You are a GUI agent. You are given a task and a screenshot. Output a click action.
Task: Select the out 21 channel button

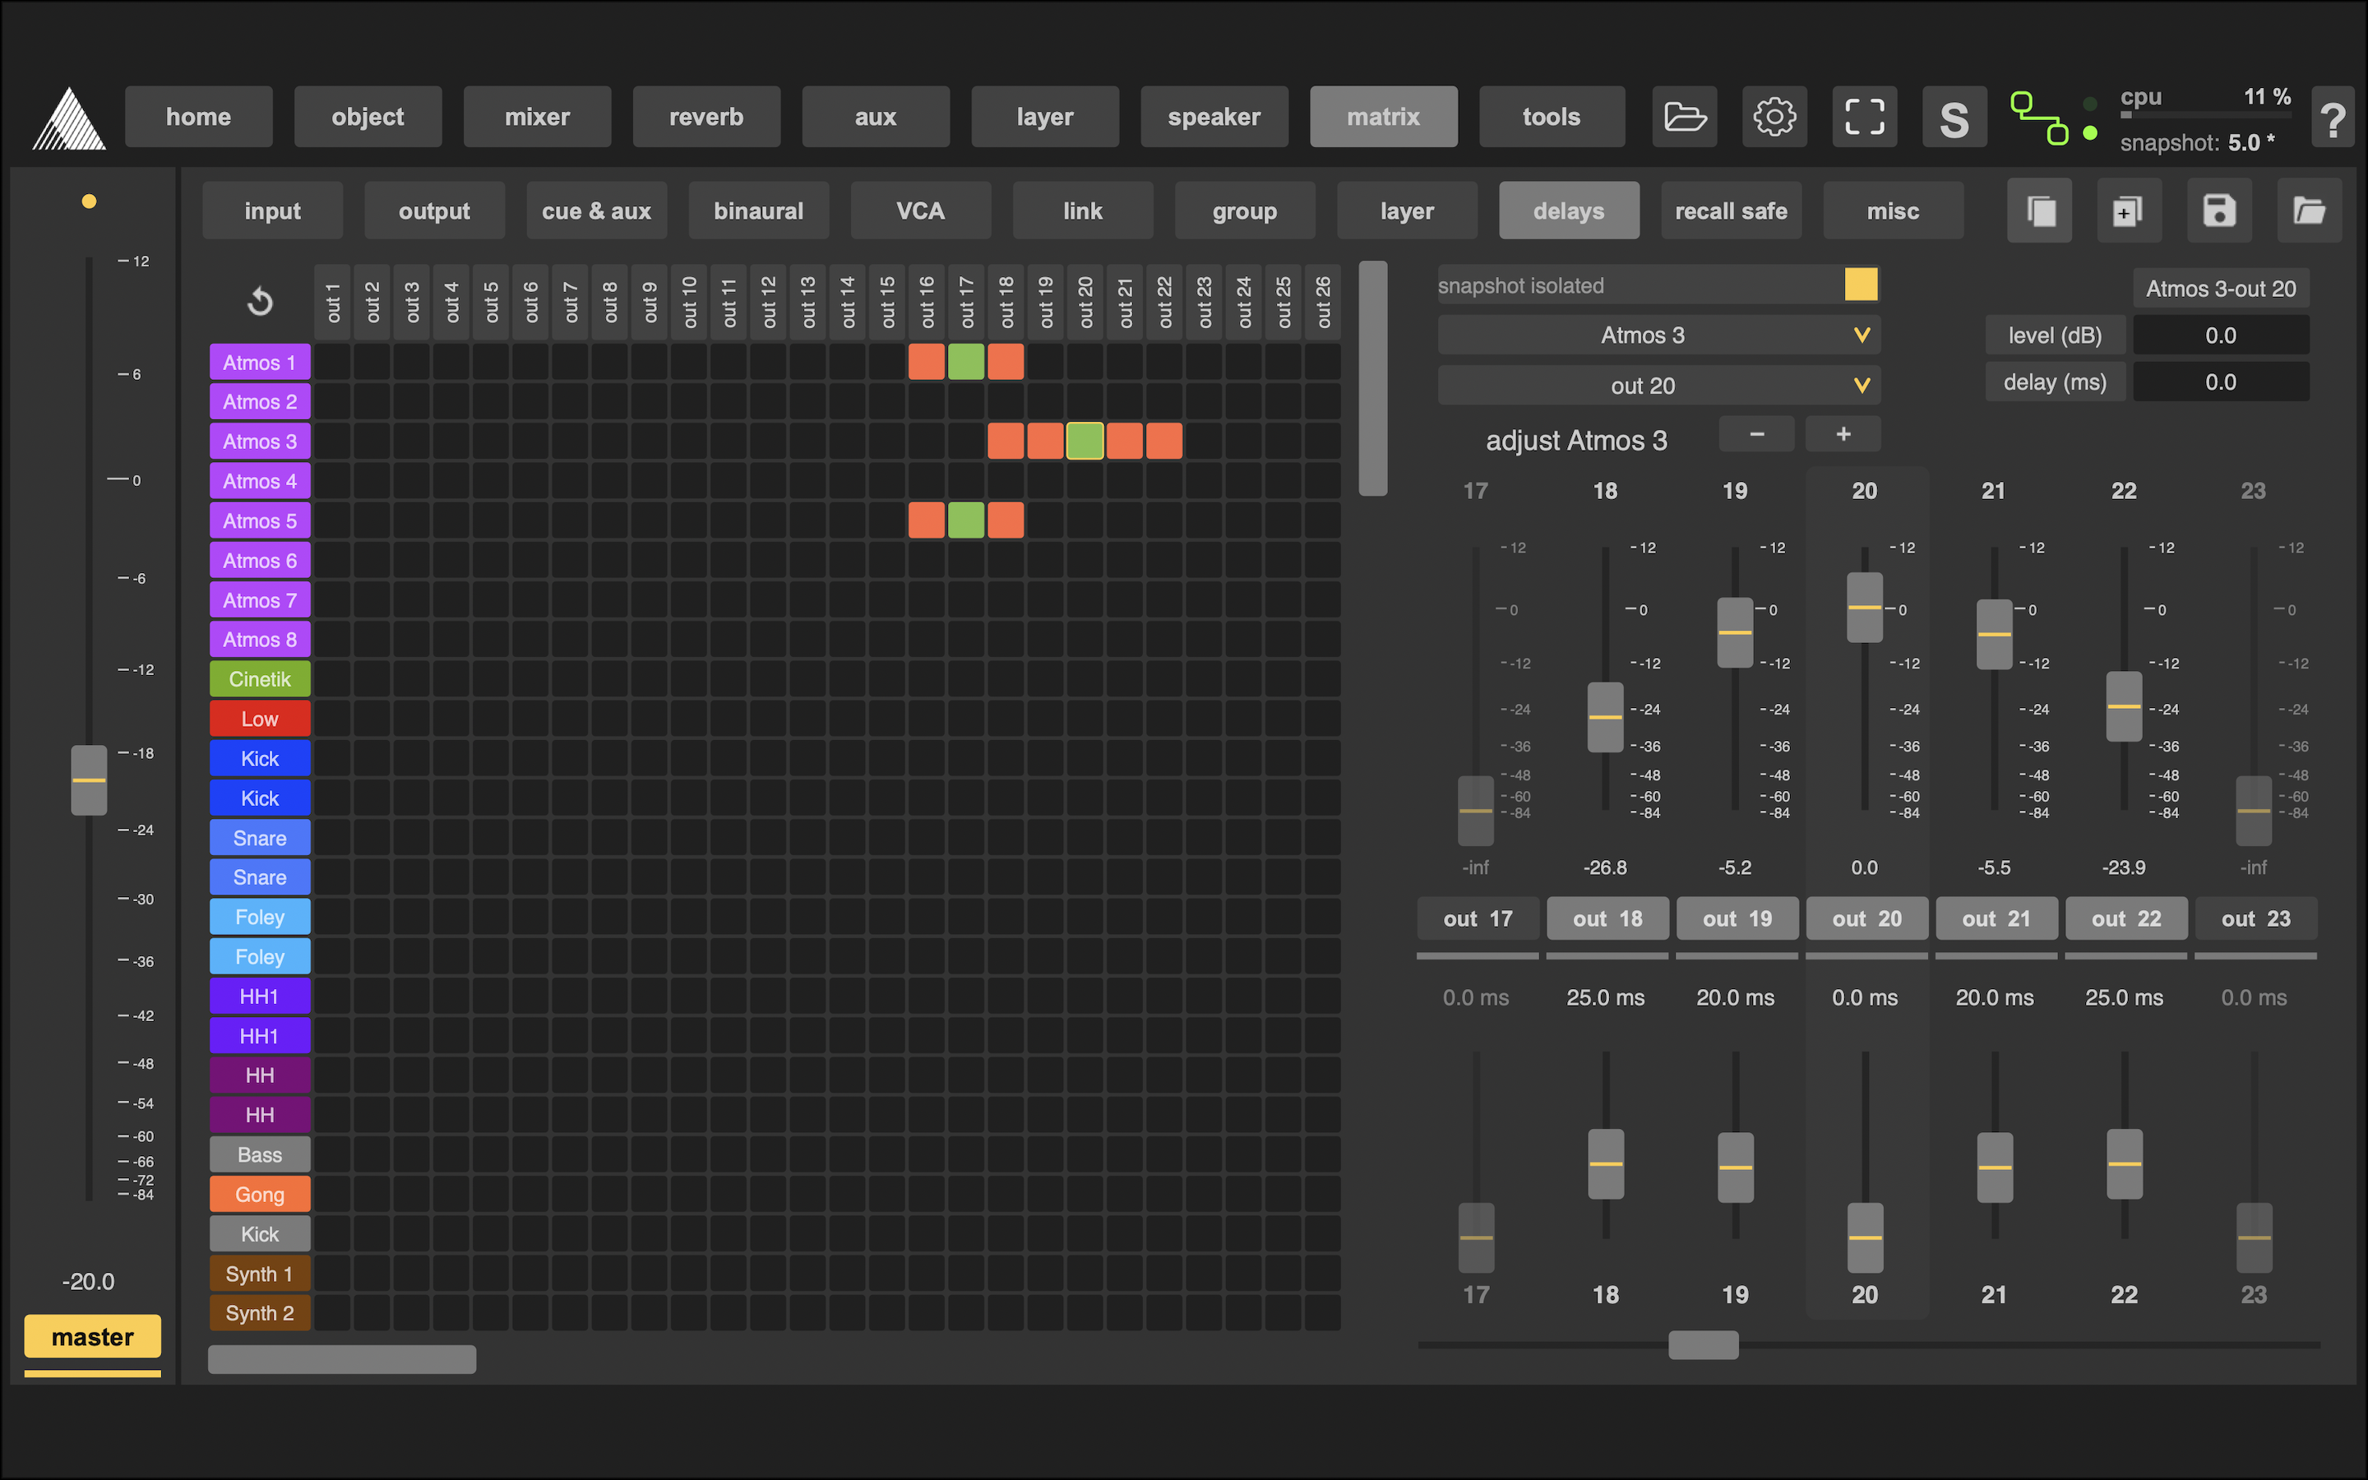pos(1996,919)
